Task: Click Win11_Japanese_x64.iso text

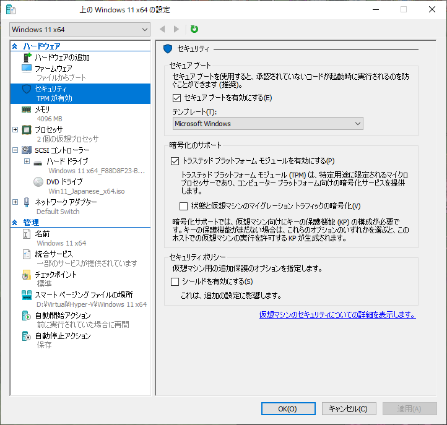Action: pos(87,191)
